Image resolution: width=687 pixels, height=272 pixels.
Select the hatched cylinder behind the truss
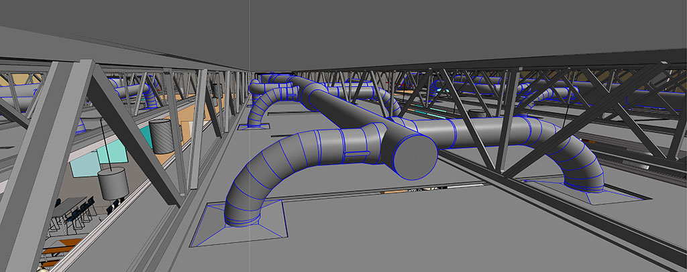pos(162,136)
